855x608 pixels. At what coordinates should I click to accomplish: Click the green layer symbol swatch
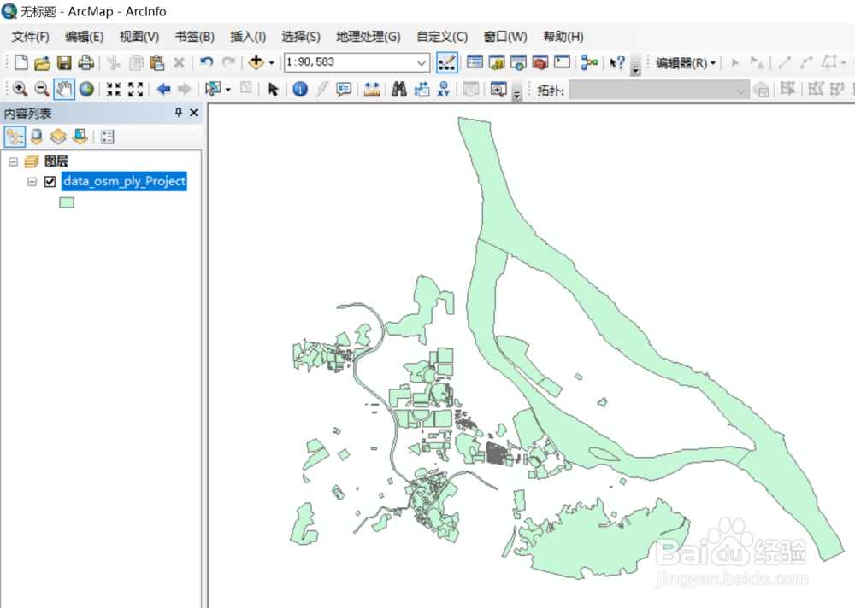67,202
